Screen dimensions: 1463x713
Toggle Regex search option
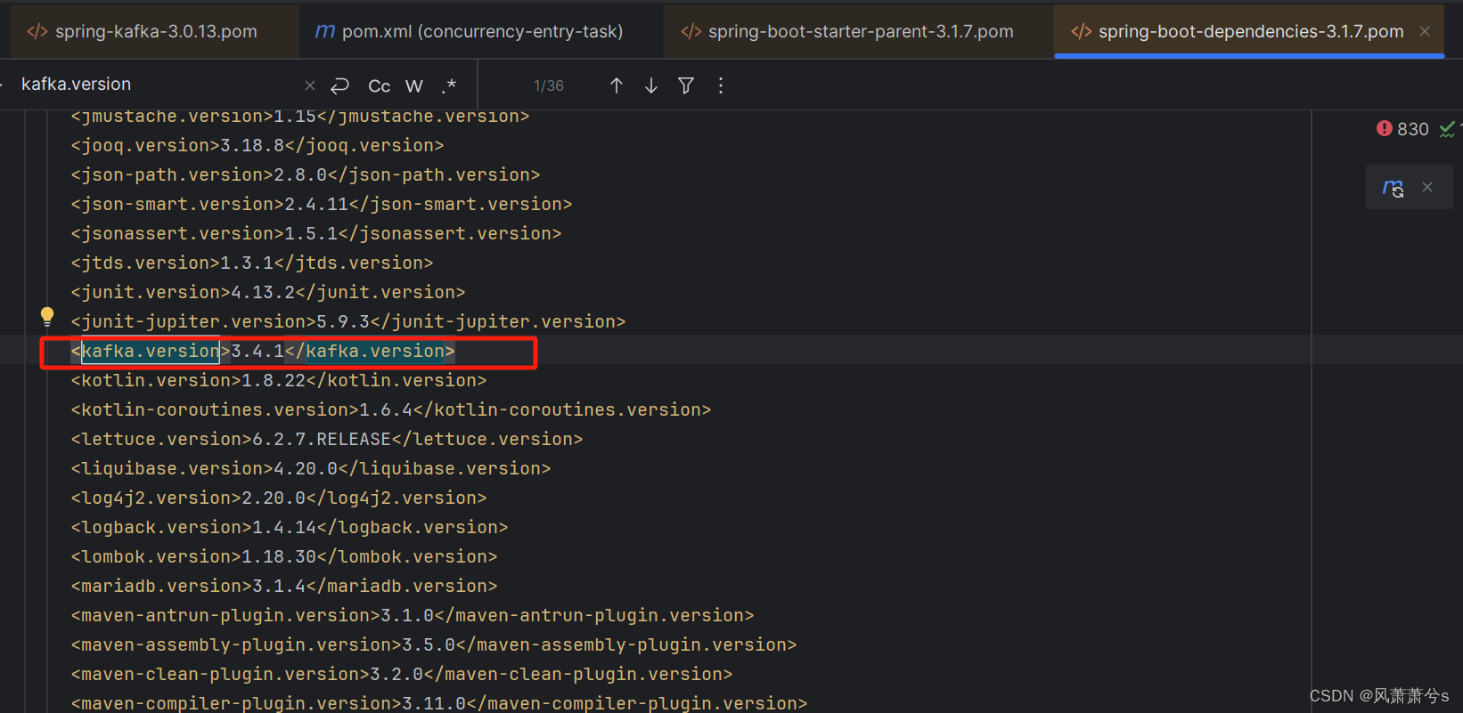click(x=449, y=85)
